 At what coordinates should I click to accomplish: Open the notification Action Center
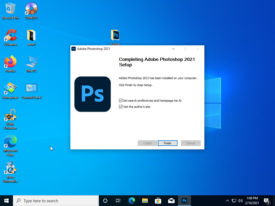pyautogui.click(x=267, y=201)
